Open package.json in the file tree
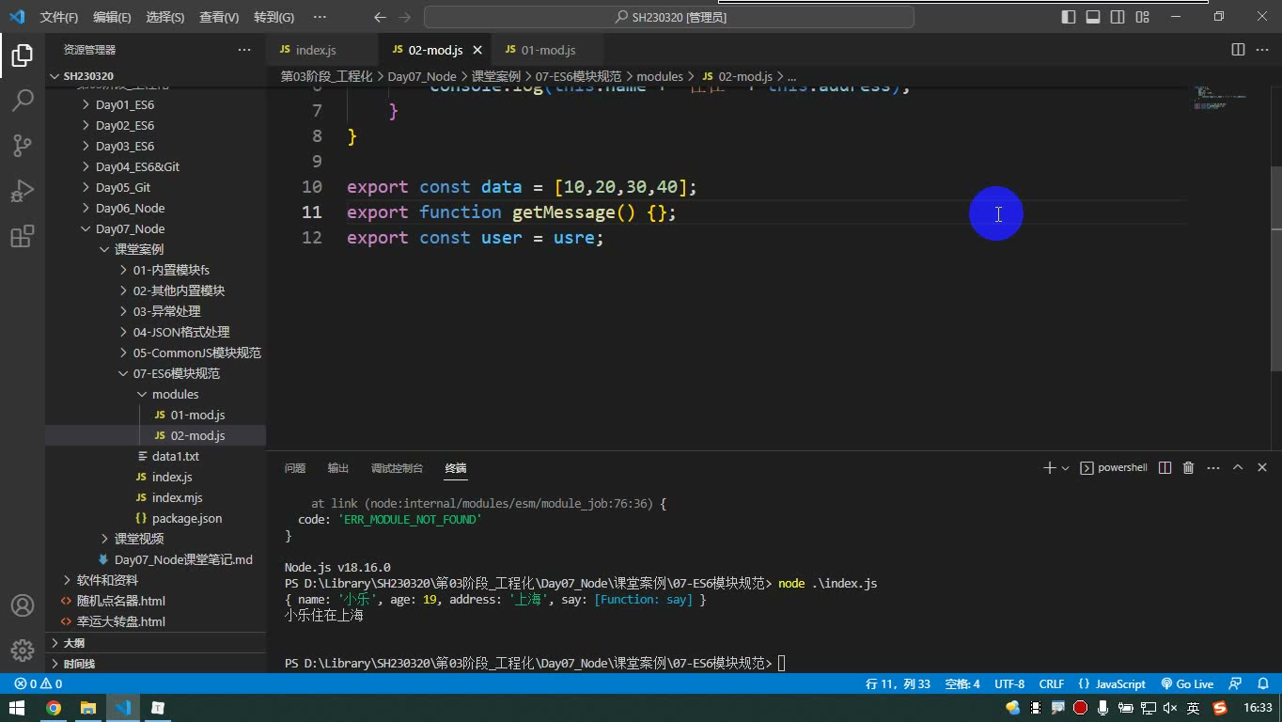1282x722 pixels. click(x=187, y=518)
